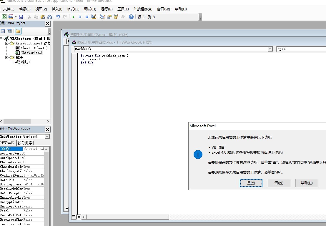Switch to 按字母序 properties tab
This screenshot has height=226, width=326.
click(7, 143)
